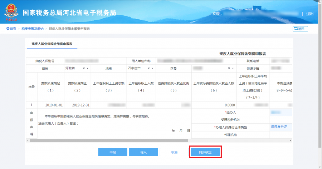Open 首页 from the breadcrumb
This screenshot has height=169, width=322.
[13, 29]
